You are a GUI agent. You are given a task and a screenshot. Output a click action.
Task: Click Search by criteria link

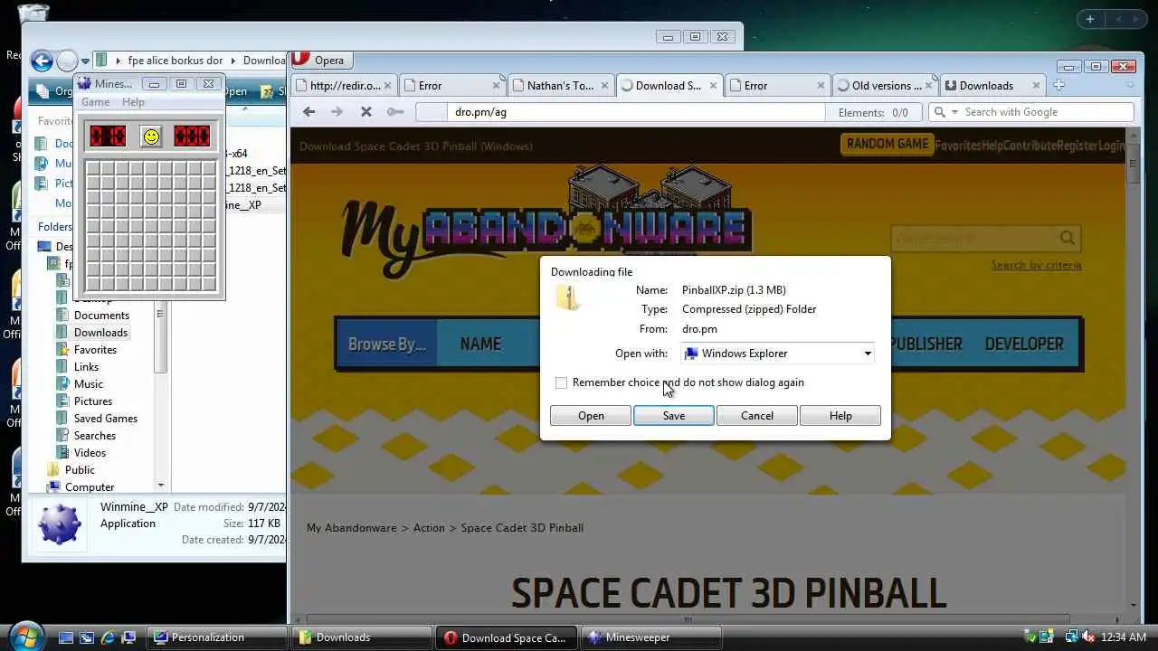[x=1036, y=265]
